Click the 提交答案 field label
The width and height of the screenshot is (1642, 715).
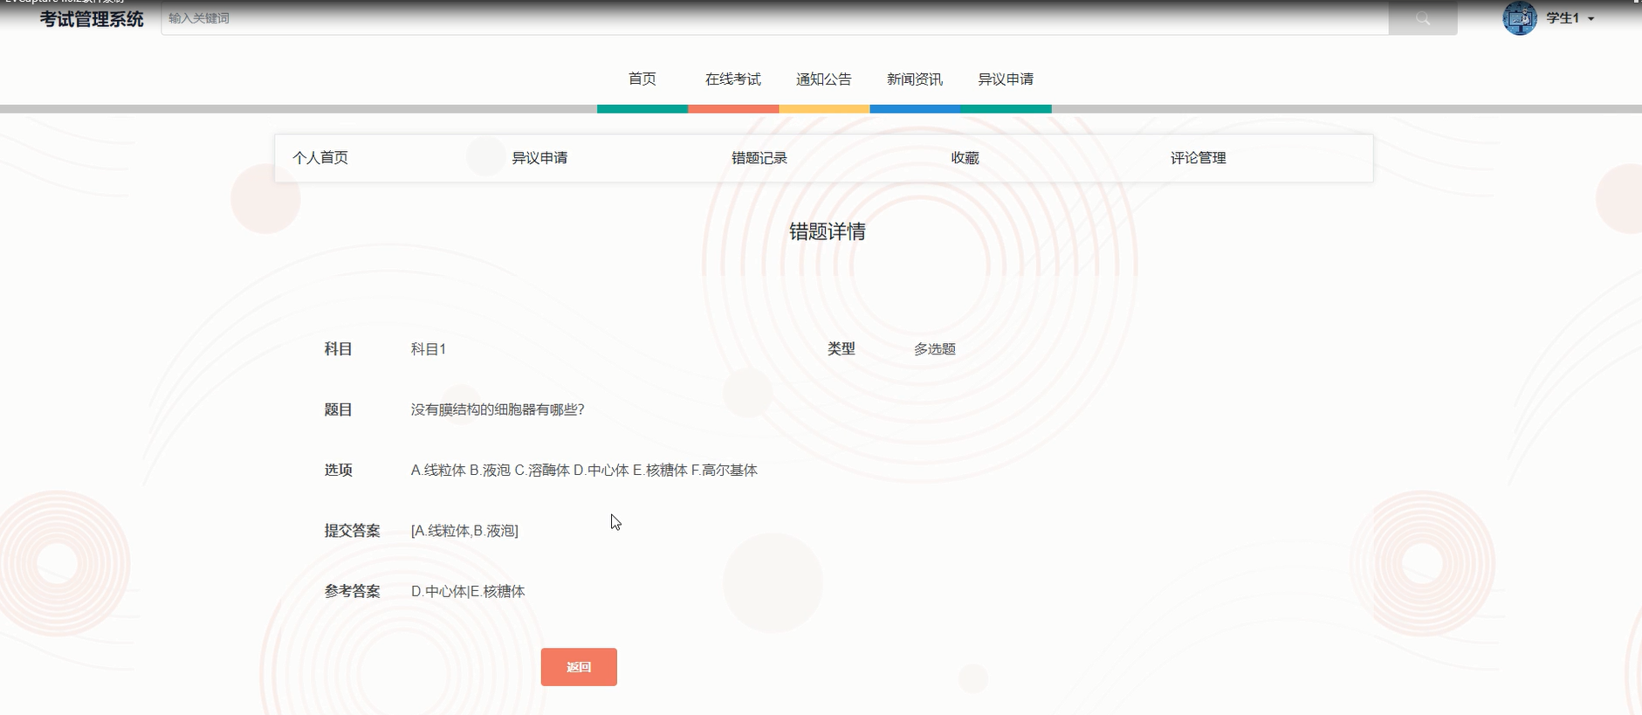[x=353, y=531]
